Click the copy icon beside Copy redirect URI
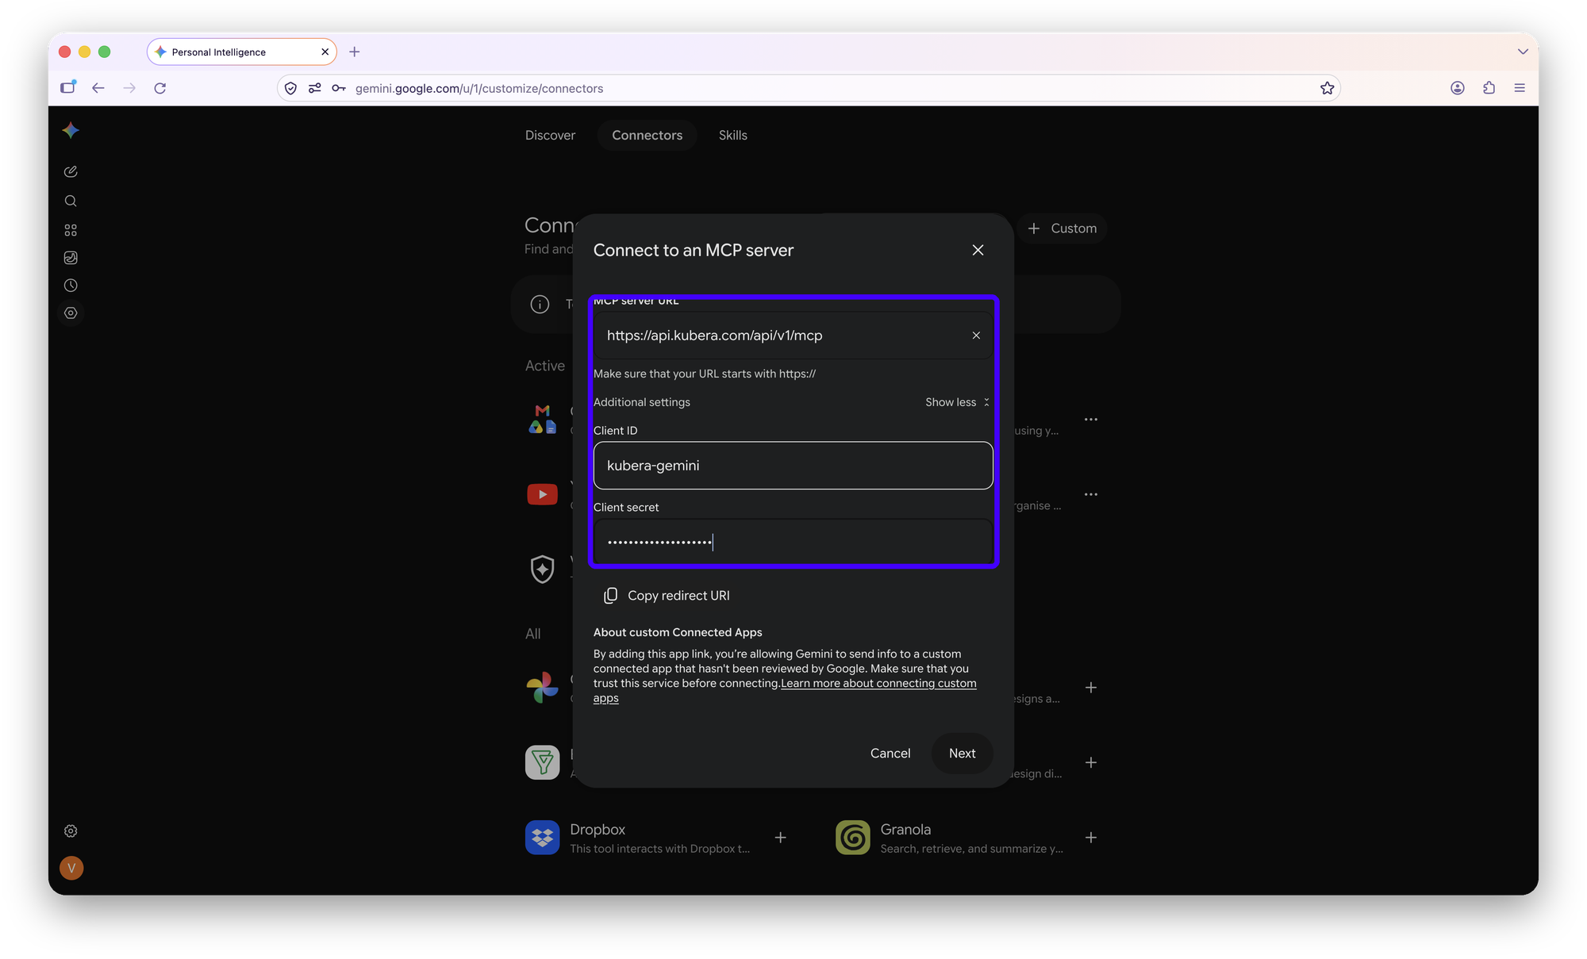1587x959 pixels. [x=610, y=596]
